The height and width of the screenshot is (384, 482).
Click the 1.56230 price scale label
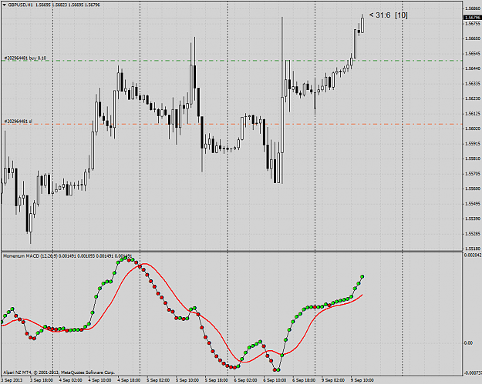click(x=473, y=99)
